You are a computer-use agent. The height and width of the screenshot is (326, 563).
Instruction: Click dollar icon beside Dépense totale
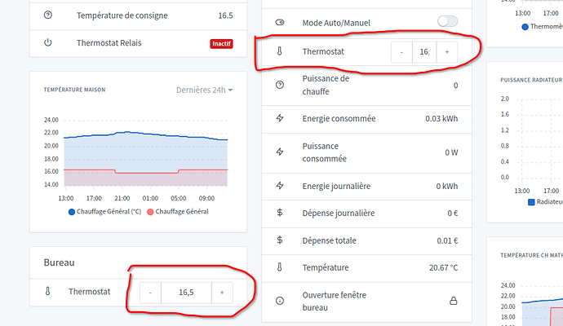(280, 240)
